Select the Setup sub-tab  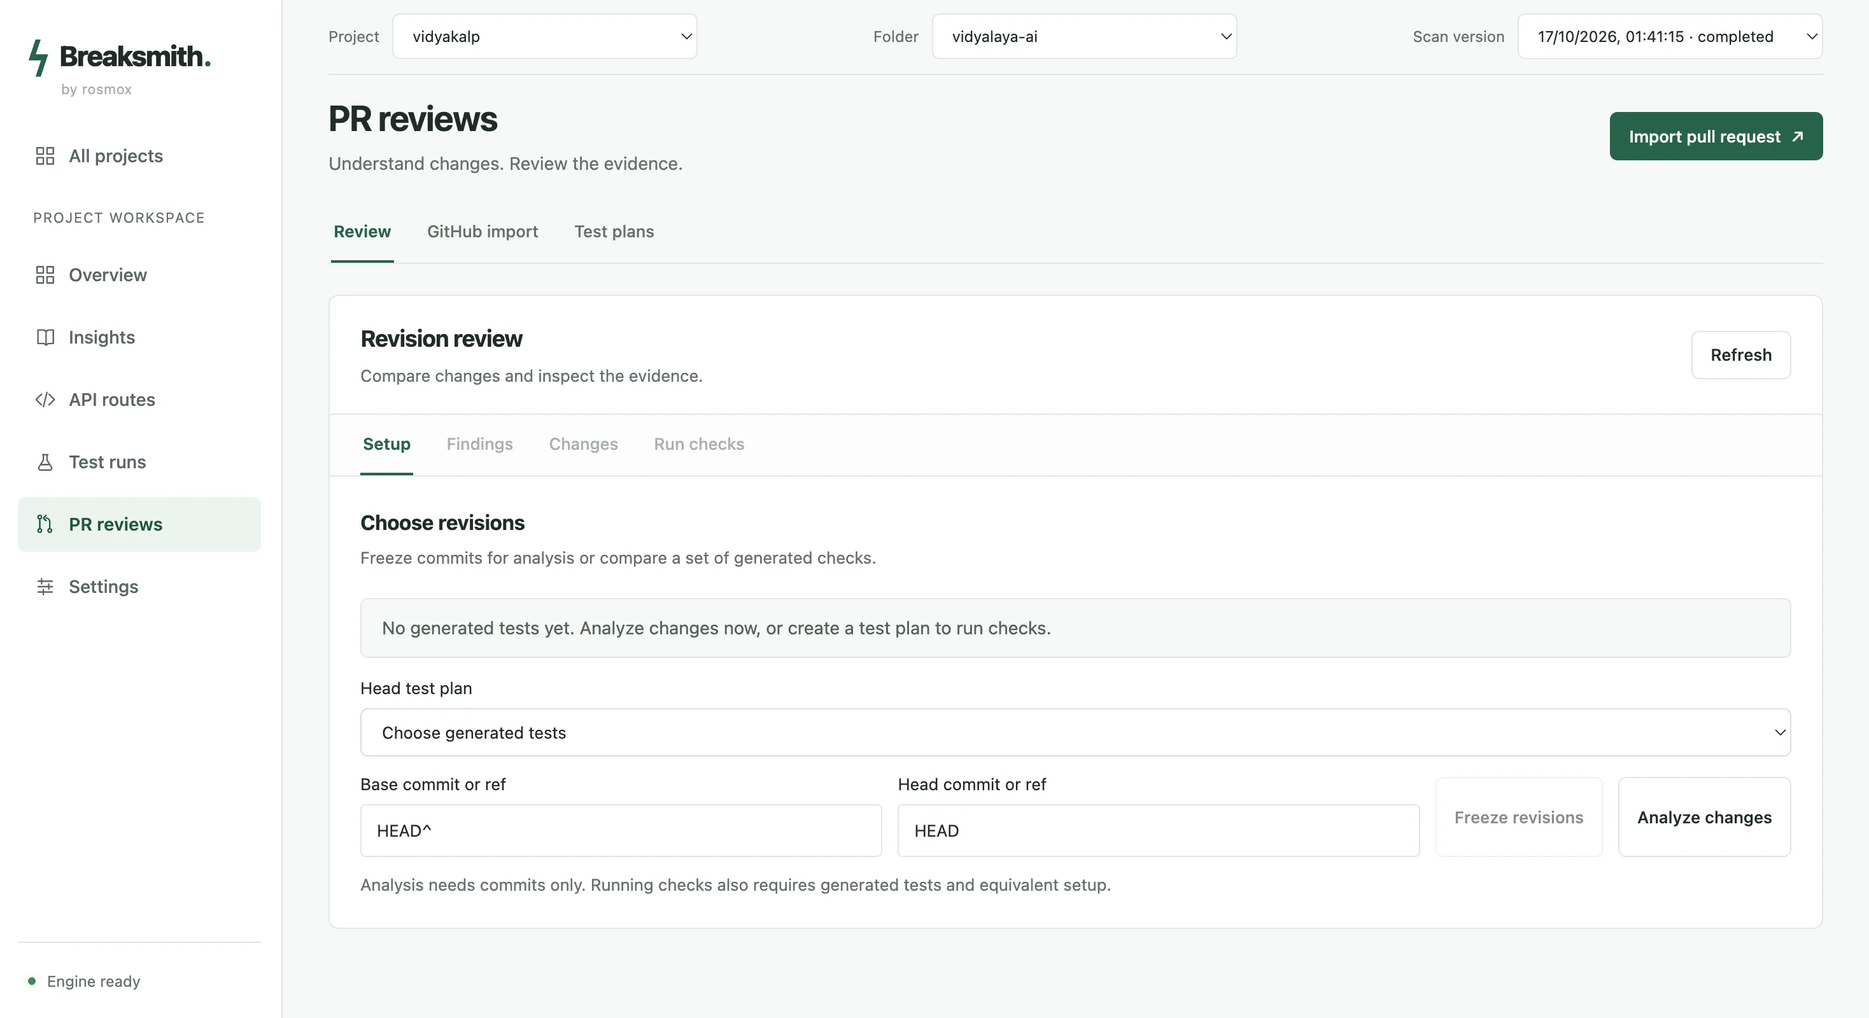[x=386, y=443]
